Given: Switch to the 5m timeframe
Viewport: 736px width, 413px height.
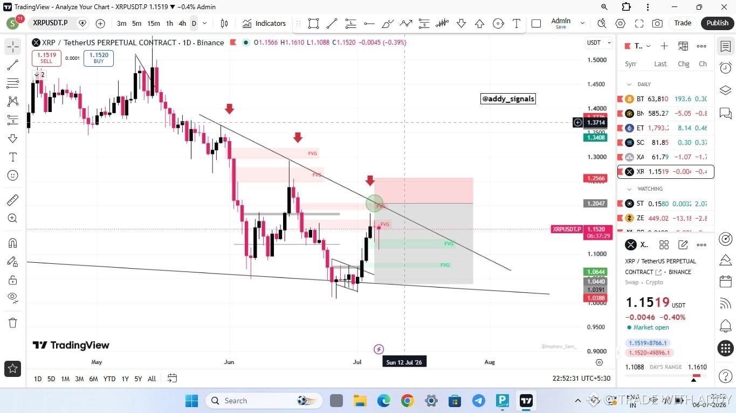Looking at the screenshot, I should 137,23.
